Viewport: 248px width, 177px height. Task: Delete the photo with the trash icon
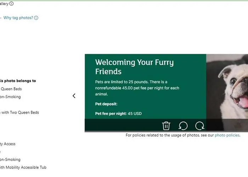point(166,126)
